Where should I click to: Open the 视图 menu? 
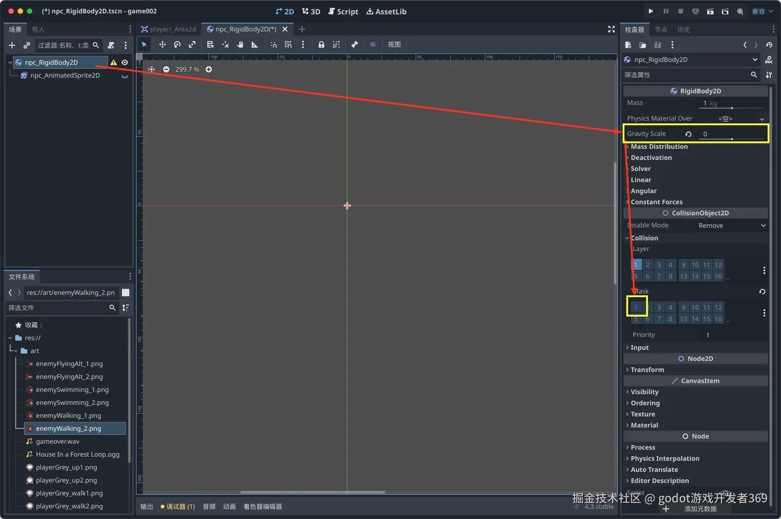click(394, 44)
